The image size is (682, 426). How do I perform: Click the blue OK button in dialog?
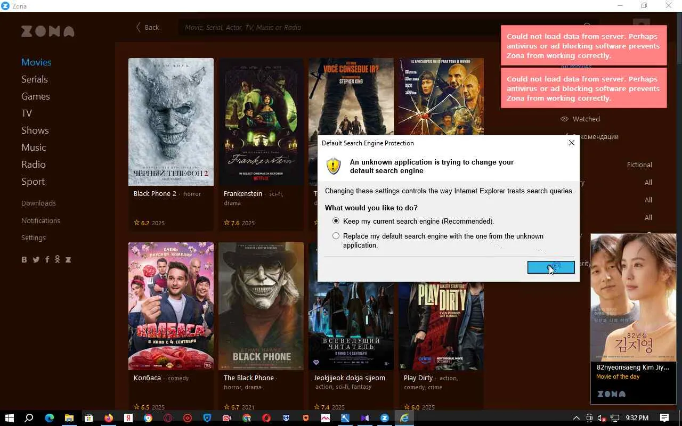coord(551,267)
